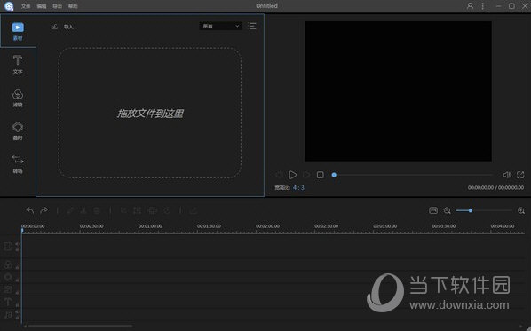Enter fullscreen preview mode

[520, 175]
